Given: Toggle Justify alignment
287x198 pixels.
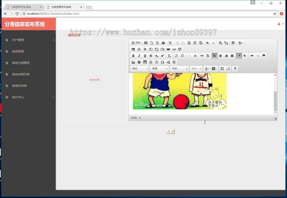Looking at the screenshot, I should (232, 56).
